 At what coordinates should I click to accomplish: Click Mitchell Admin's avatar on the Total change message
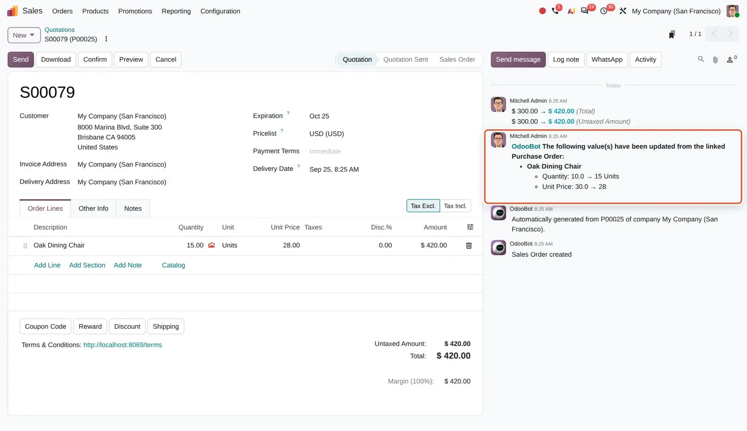(498, 105)
